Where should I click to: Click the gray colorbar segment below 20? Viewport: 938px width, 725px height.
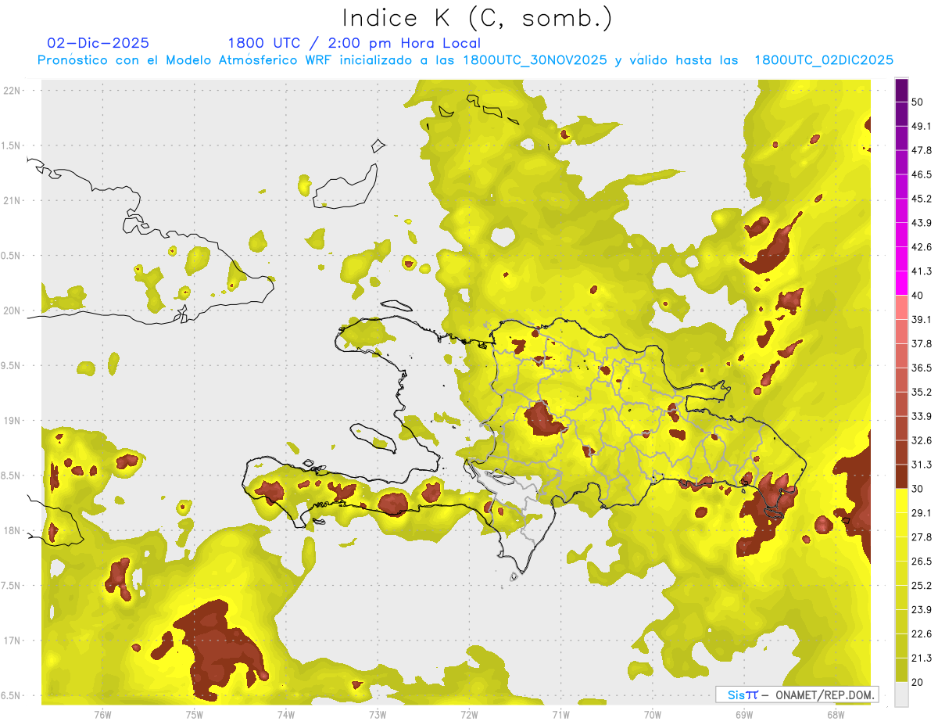click(901, 694)
